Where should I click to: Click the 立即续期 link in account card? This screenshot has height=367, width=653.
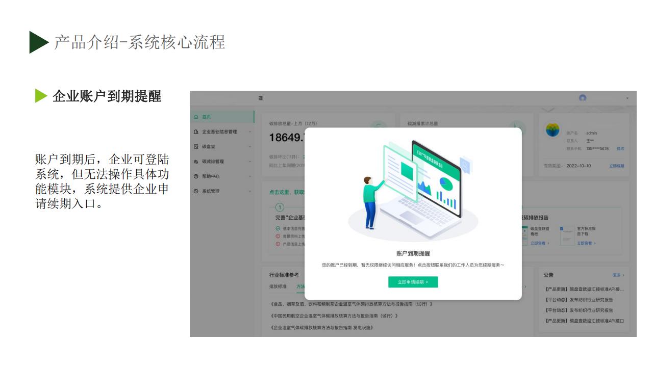tap(616, 166)
